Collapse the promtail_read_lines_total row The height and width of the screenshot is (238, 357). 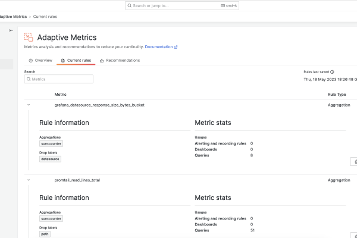click(x=28, y=180)
